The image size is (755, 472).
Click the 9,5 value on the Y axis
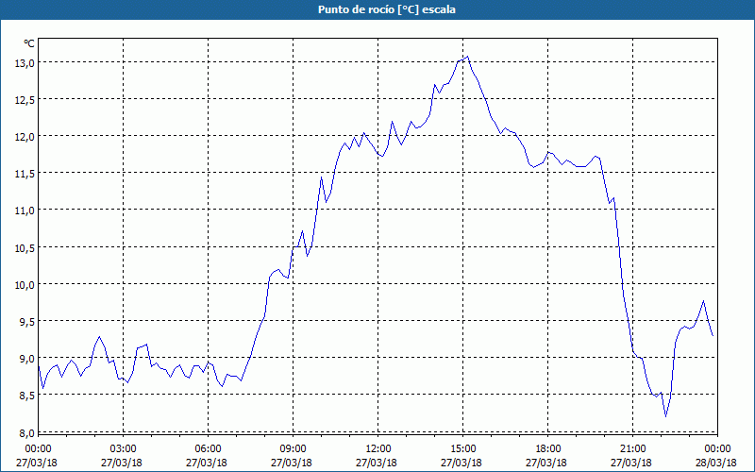26,322
